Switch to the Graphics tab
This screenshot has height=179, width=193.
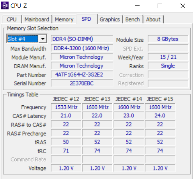(x=110, y=19)
